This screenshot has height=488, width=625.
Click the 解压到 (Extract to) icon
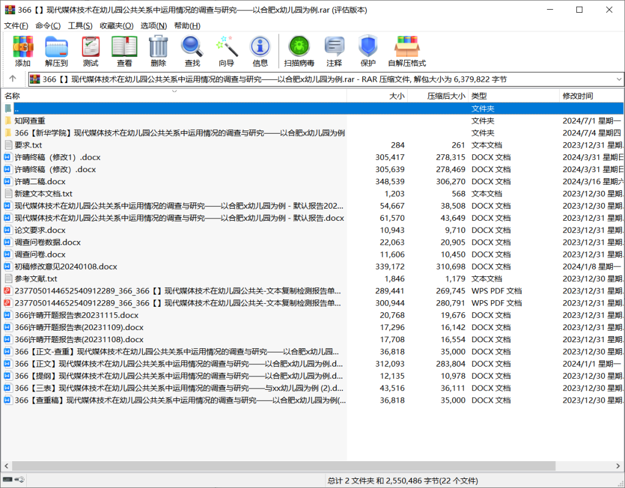click(56, 51)
